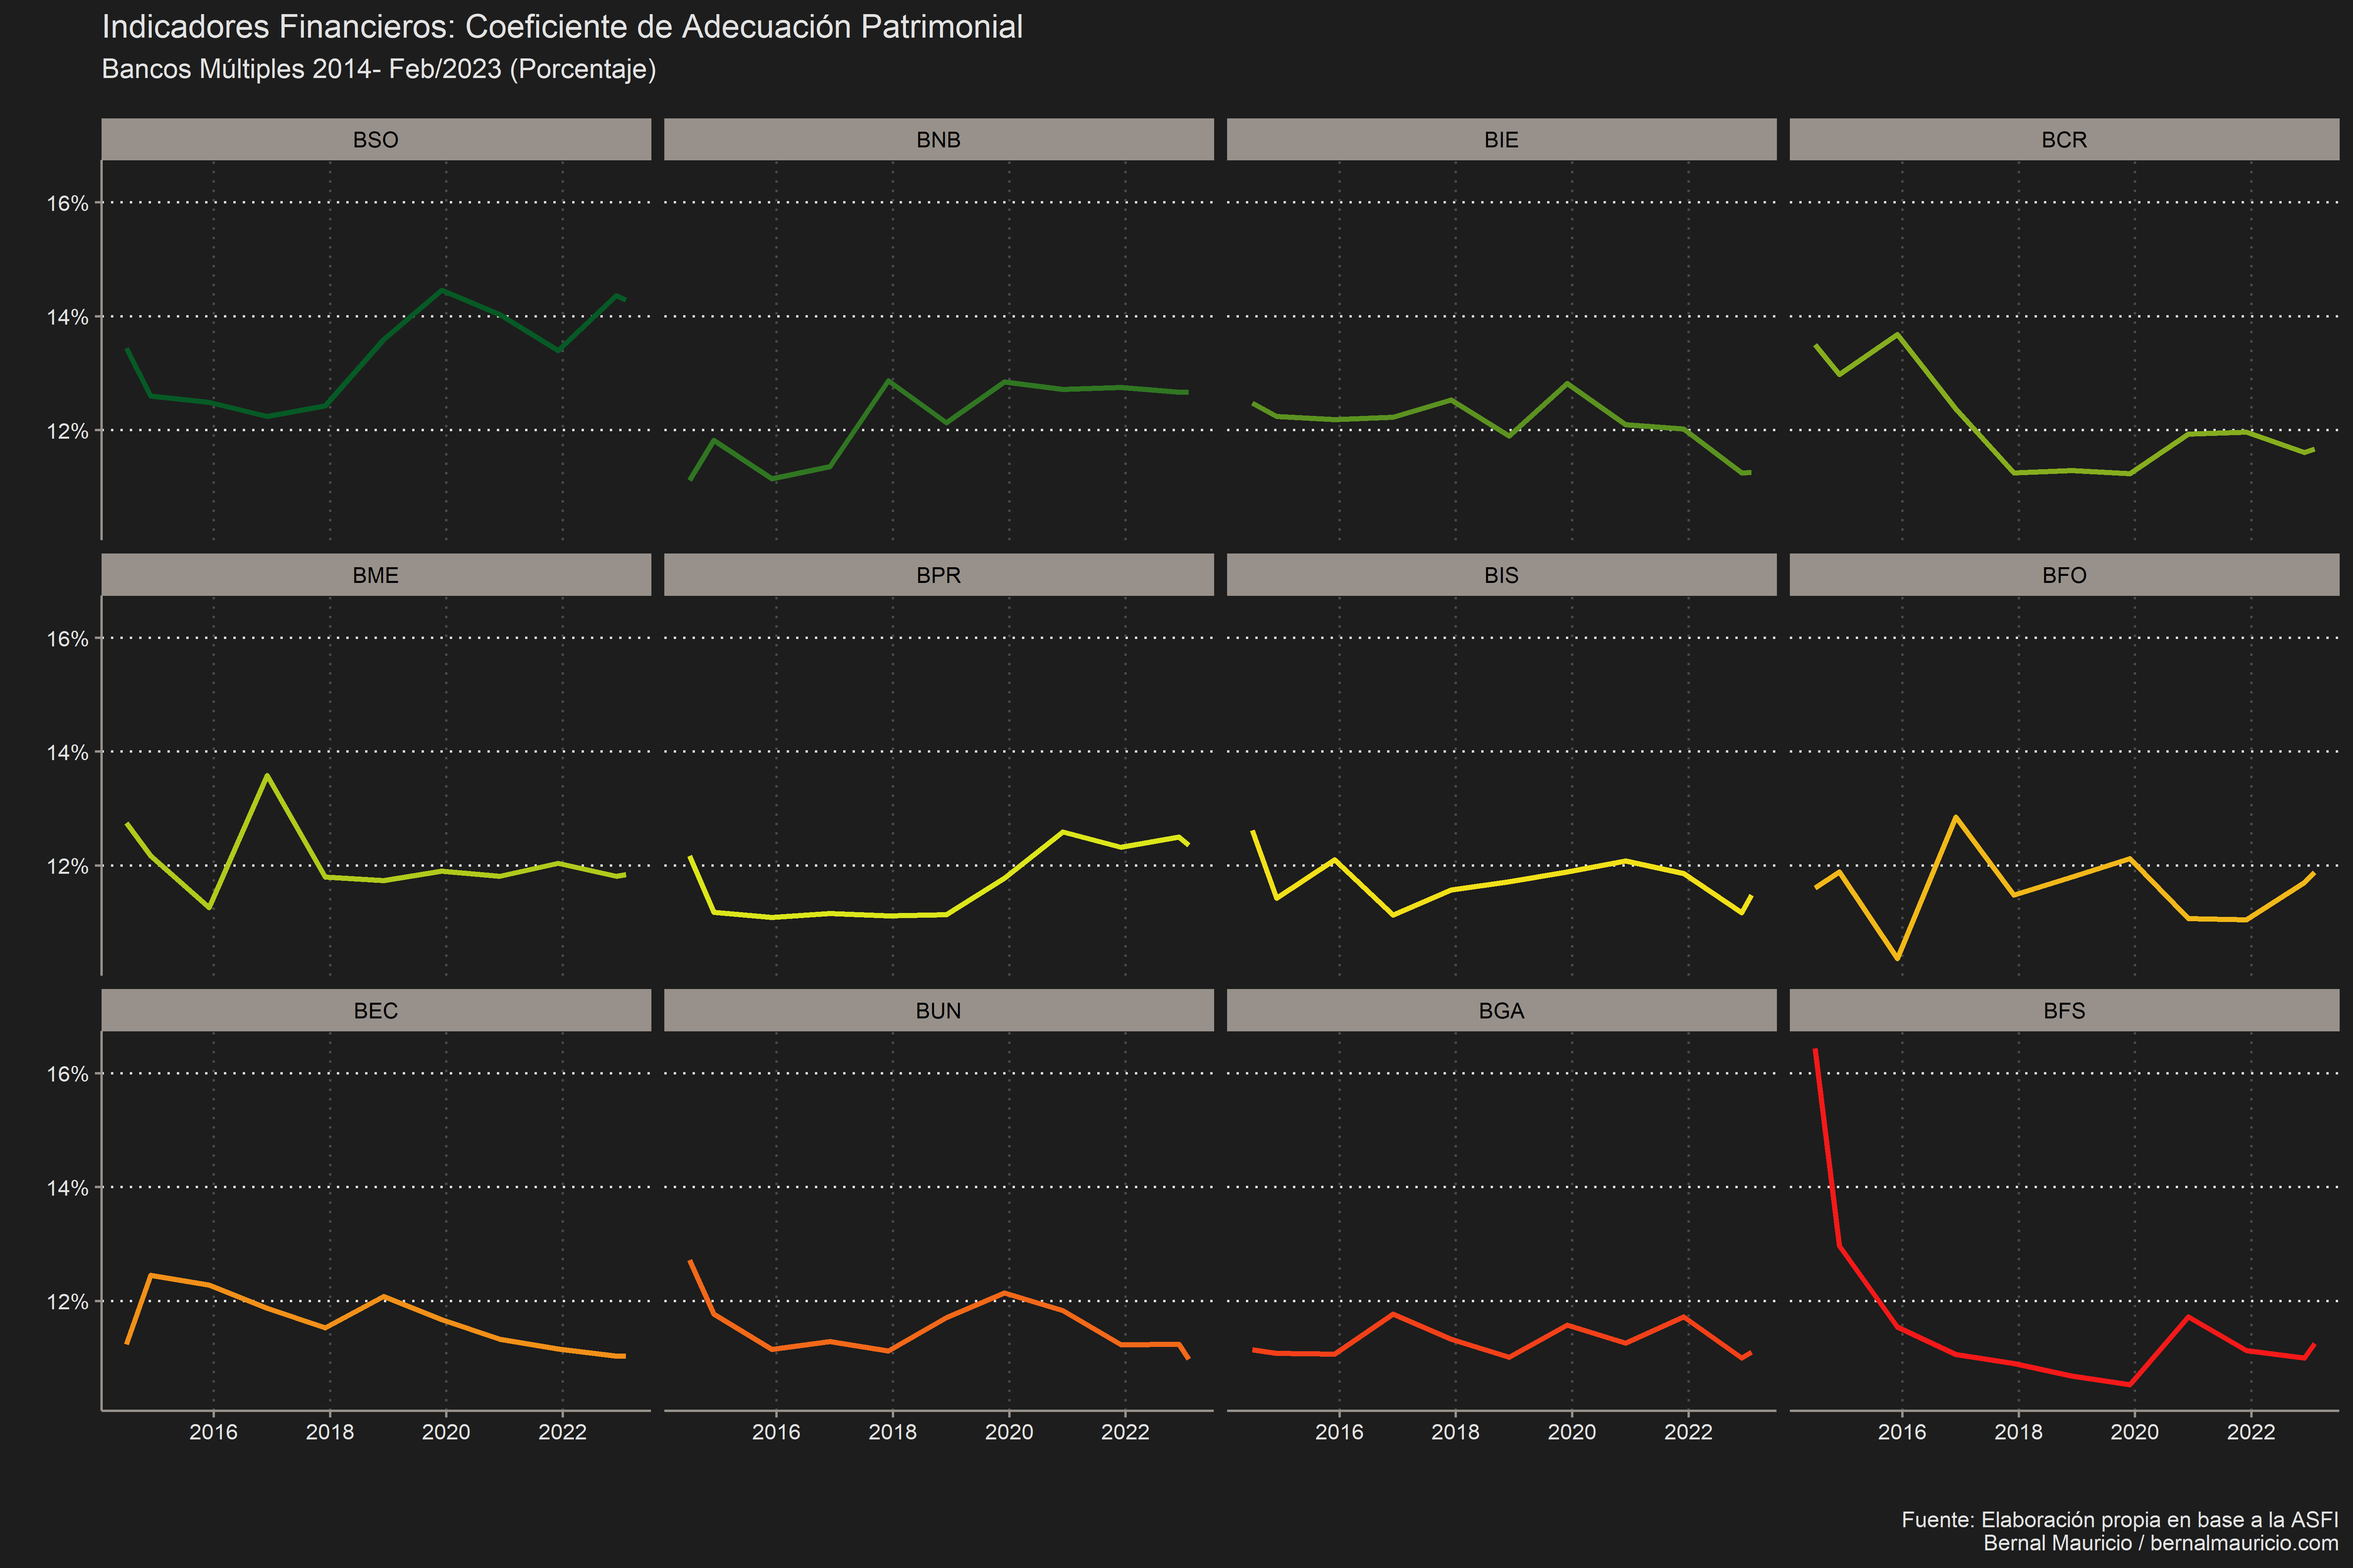Click the 2018 x-axis label under BGA
2353x1568 pixels.
pos(1456,1432)
